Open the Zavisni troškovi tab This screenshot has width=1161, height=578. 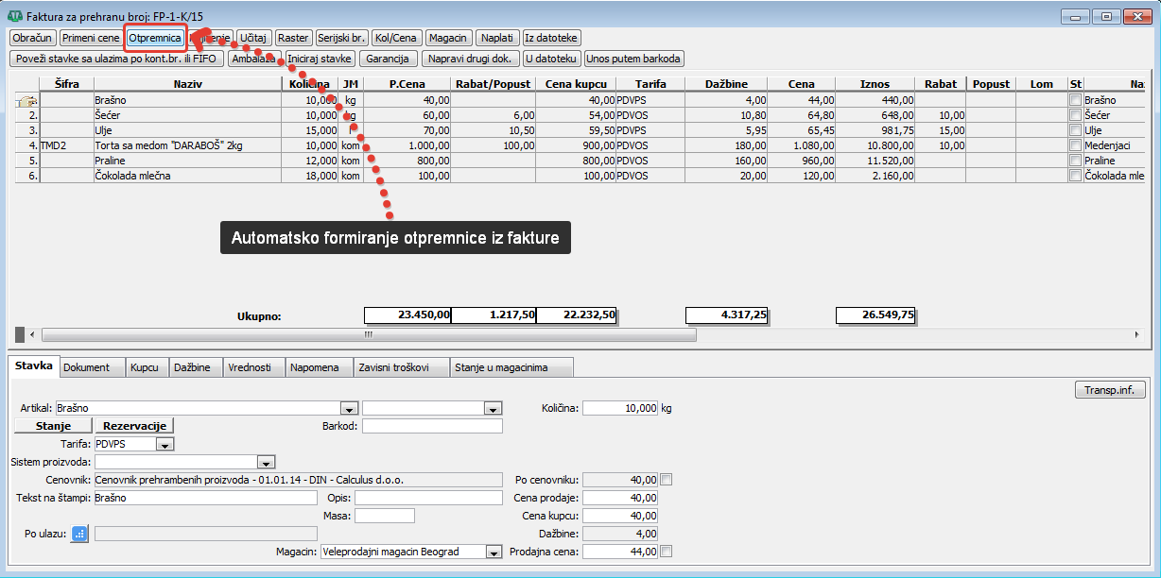[399, 367]
